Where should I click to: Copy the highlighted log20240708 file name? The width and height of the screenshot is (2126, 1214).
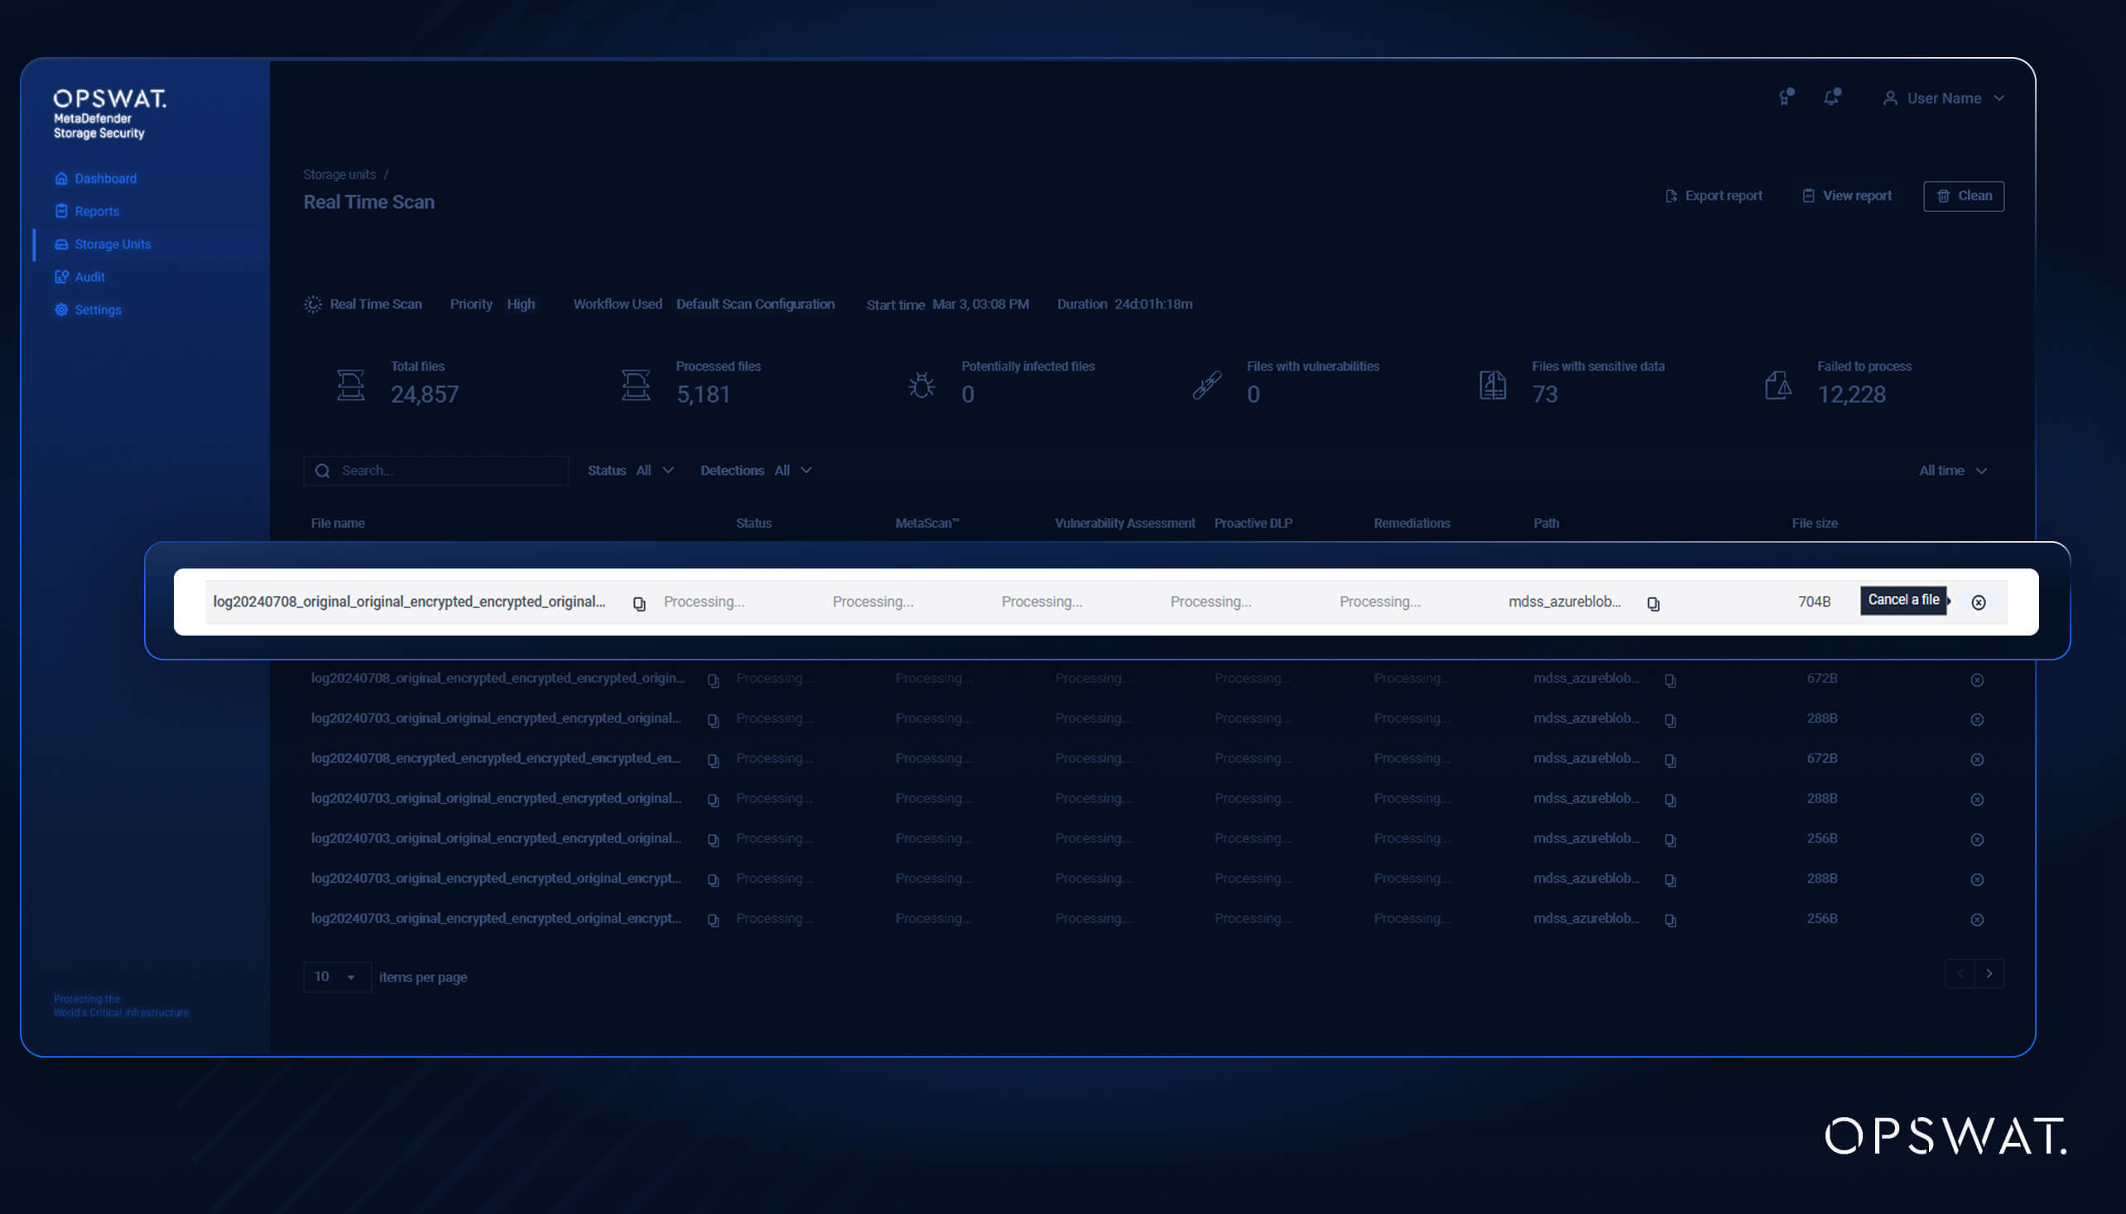(x=639, y=602)
